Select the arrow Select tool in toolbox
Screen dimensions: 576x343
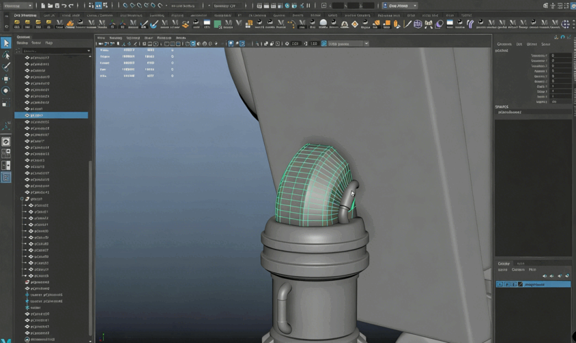(x=6, y=43)
